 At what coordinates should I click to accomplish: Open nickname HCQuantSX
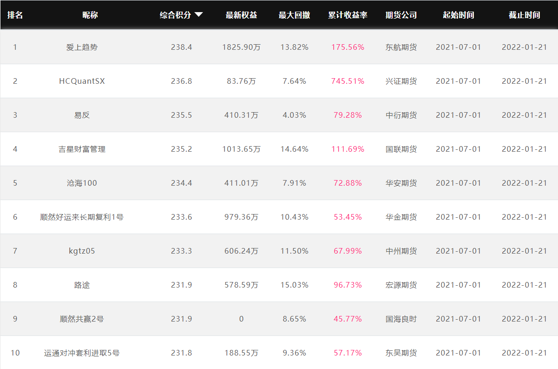point(82,81)
